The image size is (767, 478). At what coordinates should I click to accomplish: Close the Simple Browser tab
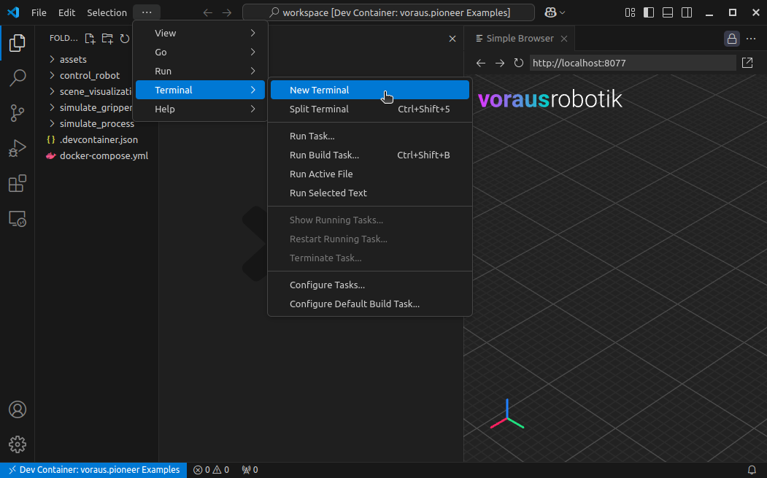click(564, 39)
